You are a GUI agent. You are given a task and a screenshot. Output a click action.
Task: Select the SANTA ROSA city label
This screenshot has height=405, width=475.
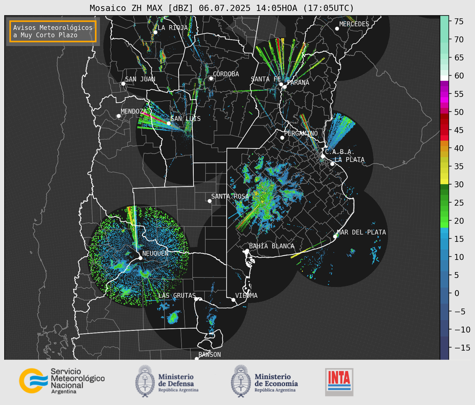[230, 196]
